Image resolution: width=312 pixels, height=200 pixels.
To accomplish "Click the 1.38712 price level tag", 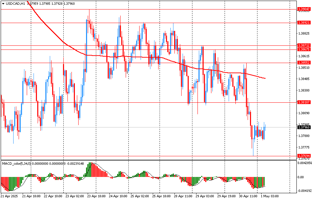I will 304,45.
